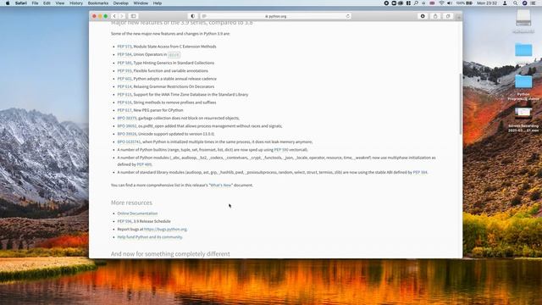Open the PEP 616 link
The height and width of the screenshot is (305, 542).
[x=124, y=103]
